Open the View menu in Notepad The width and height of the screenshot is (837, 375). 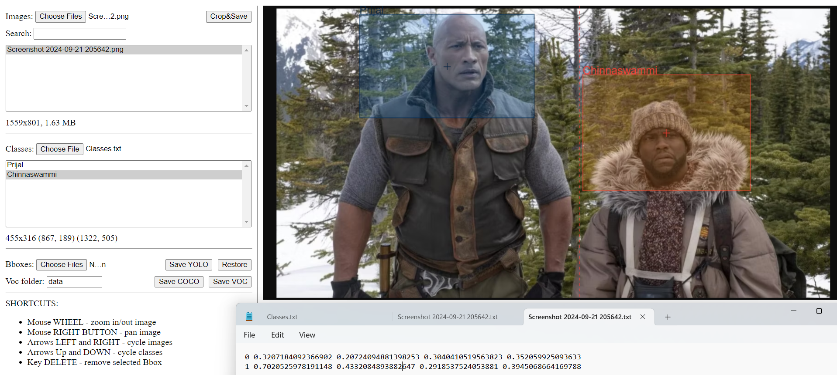tap(307, 335)
